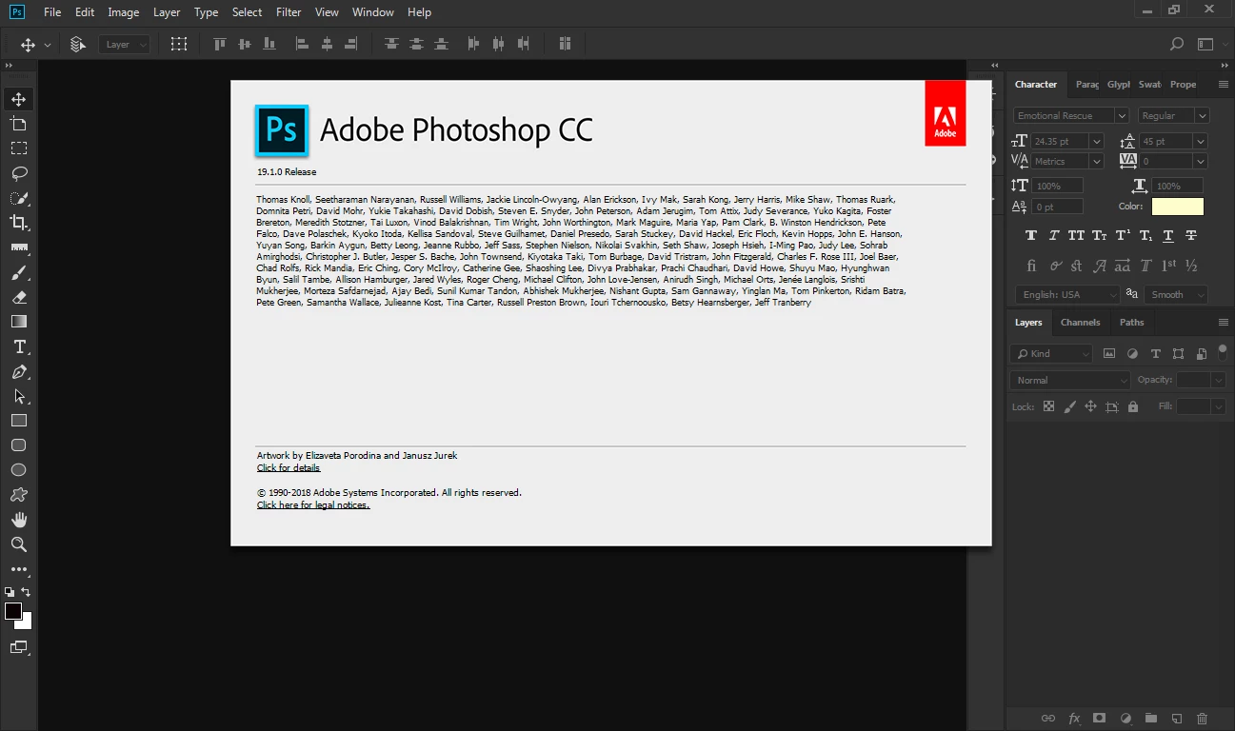This screenshot has height=731, width=1235.
Task: Switch to the Paragraph tab
Action: click(1086, 85)
